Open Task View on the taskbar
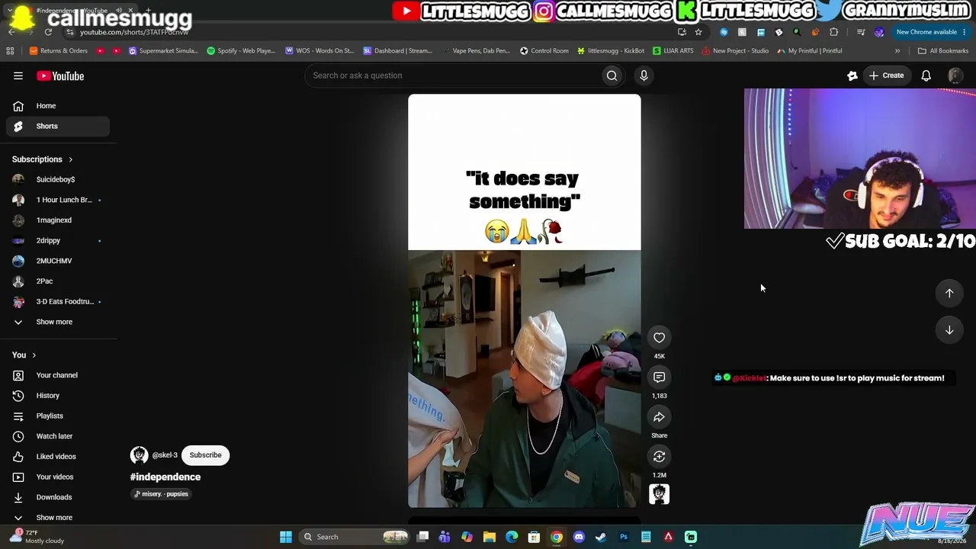Image resolution: width=976 pixels, height=549 pixels. coord(422,537)
